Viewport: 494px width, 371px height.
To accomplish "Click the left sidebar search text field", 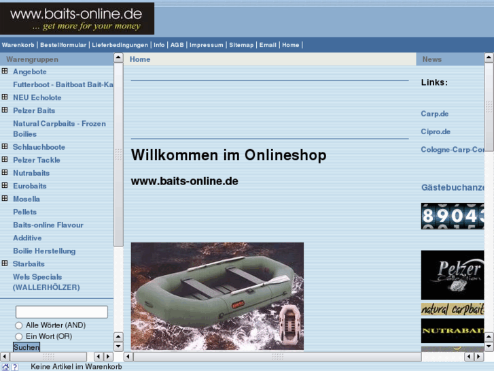I will pos(62,312).
